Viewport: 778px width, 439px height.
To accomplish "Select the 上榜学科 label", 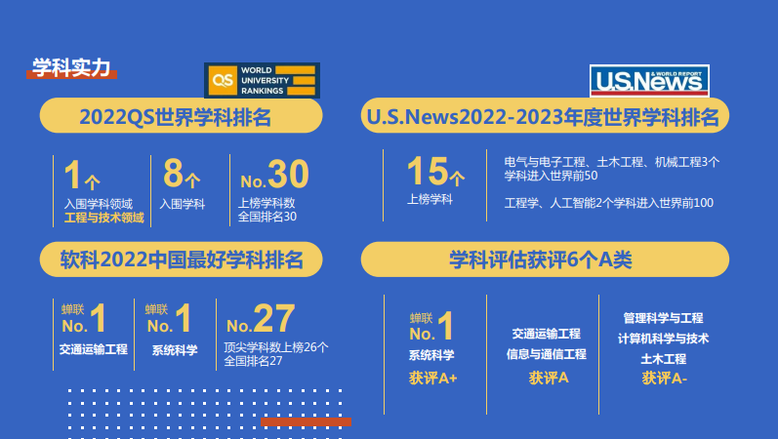I will (x=430, y=199).
